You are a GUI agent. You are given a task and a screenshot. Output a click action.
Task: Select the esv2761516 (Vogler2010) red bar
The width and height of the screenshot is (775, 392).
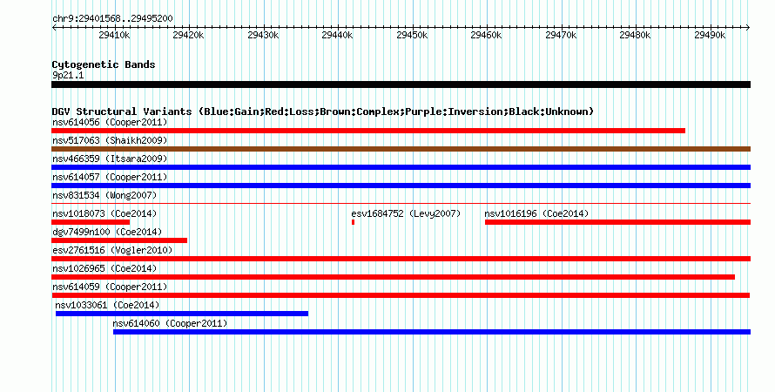click(401, 259)
